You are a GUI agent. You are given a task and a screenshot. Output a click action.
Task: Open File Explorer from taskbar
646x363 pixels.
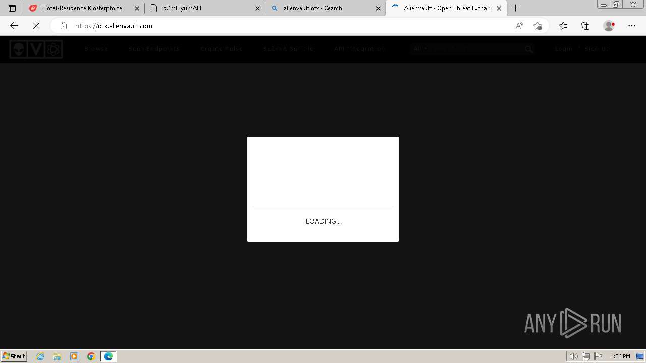(x=57, y=356)
